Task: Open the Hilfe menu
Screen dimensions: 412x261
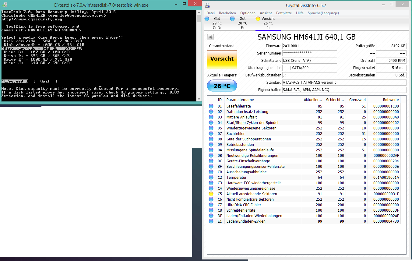Action: click(x=300, y=13)
